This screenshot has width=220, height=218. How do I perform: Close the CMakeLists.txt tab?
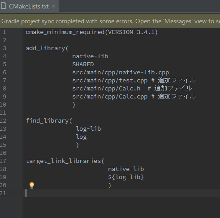(53, 6)
